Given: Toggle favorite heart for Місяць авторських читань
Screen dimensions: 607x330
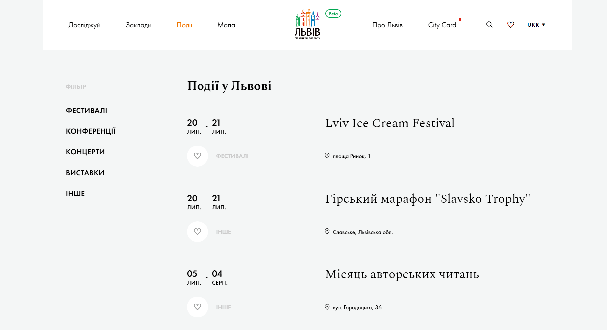Looking at the screenshot, I should pyautogui.click(x=197, y=307).
